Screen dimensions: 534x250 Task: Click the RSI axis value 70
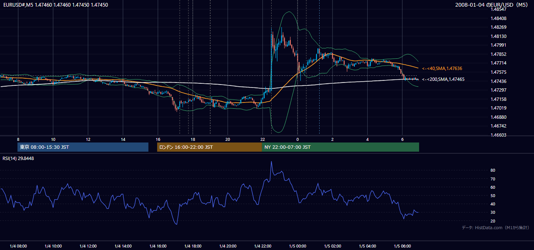click(x=493, y=179)
